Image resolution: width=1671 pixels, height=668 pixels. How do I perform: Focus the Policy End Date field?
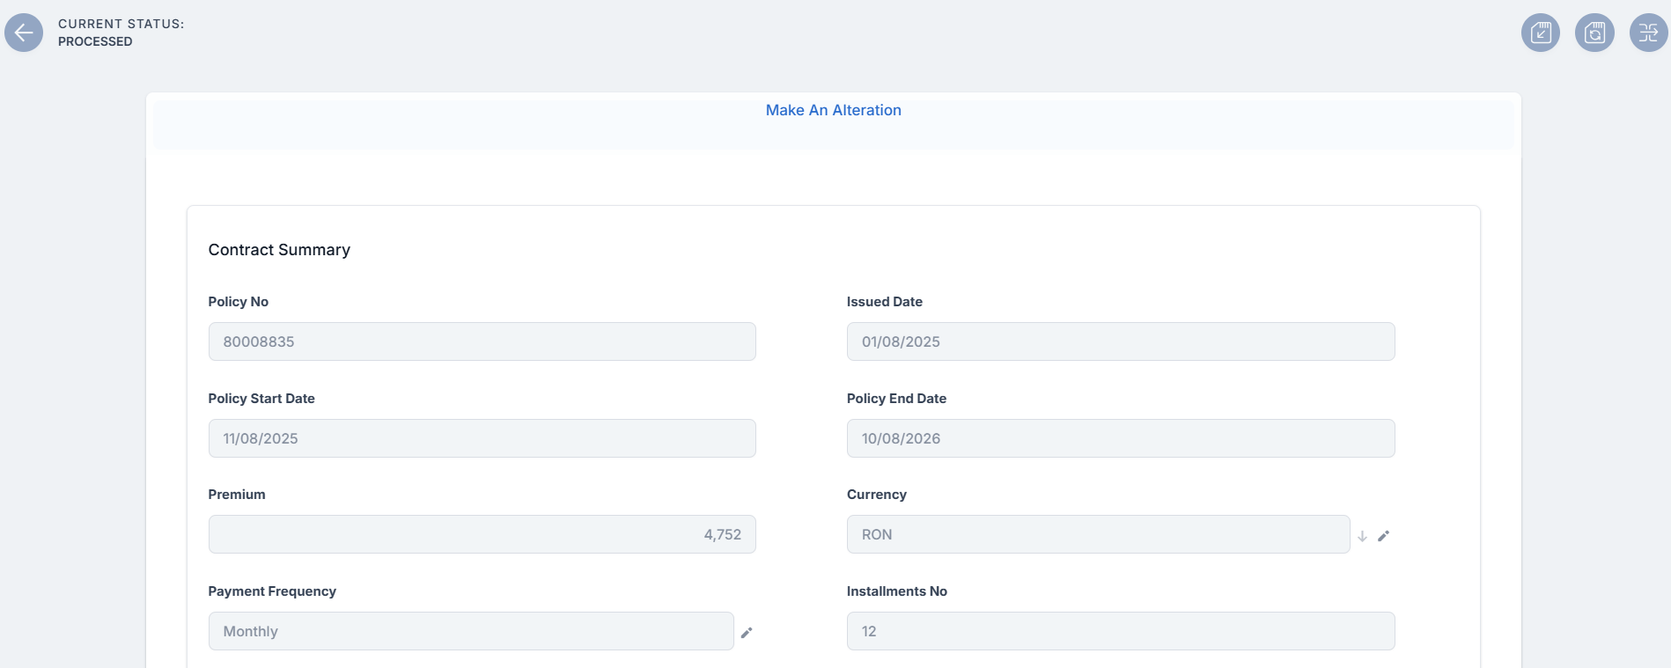(x=1120, y=438)
